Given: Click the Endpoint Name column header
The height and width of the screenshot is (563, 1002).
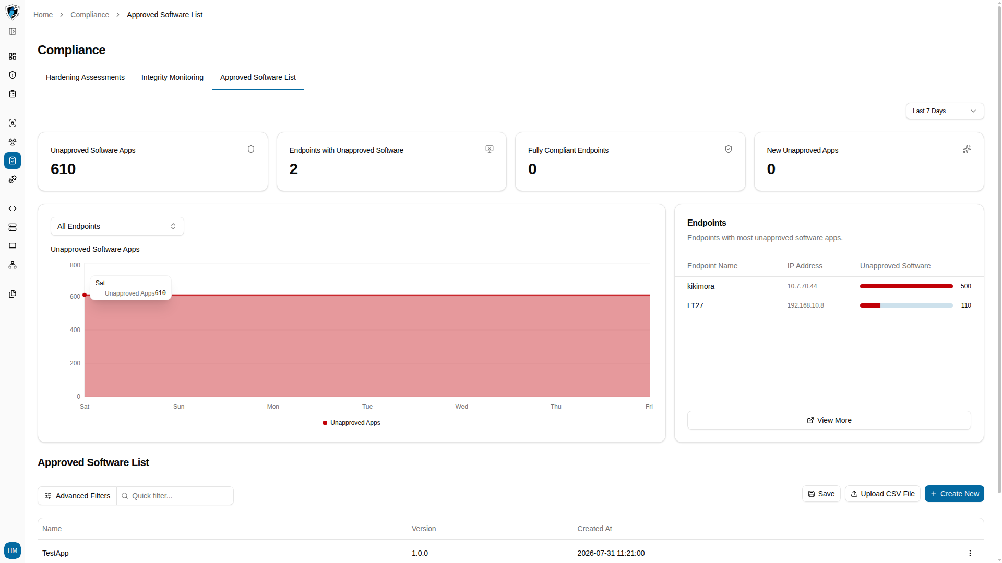Looking at the screenshot, I should [712, 266].
